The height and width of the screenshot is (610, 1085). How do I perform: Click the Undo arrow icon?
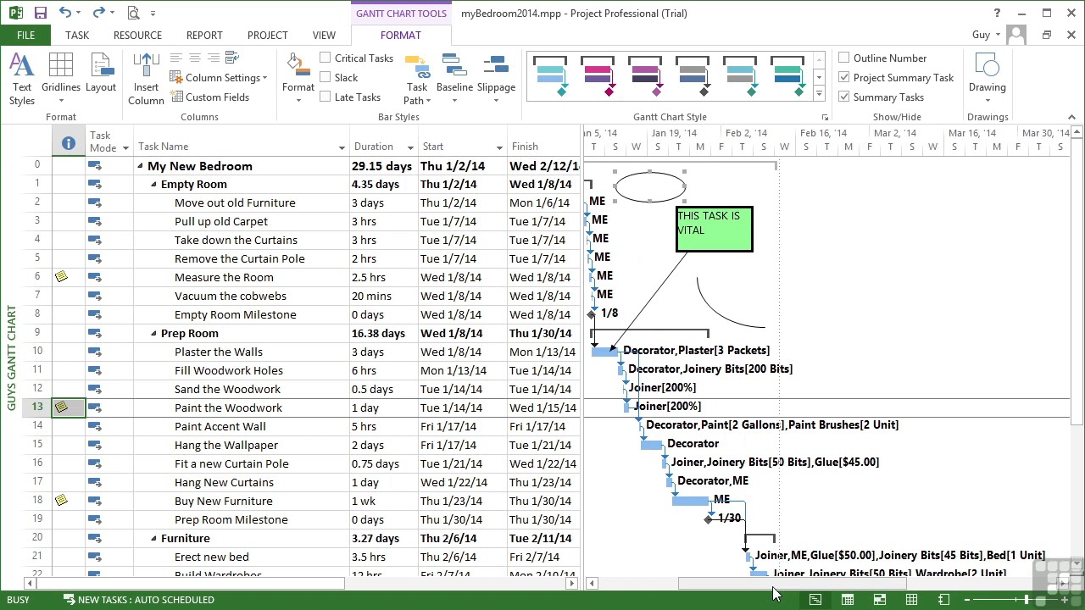[x=65, y=13]
